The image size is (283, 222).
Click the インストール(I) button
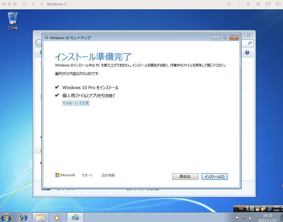click(214, 176)
